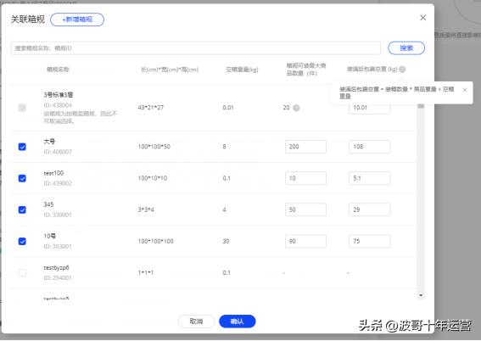Edit the 10号 quantity field showing 90

coord(305,242)
